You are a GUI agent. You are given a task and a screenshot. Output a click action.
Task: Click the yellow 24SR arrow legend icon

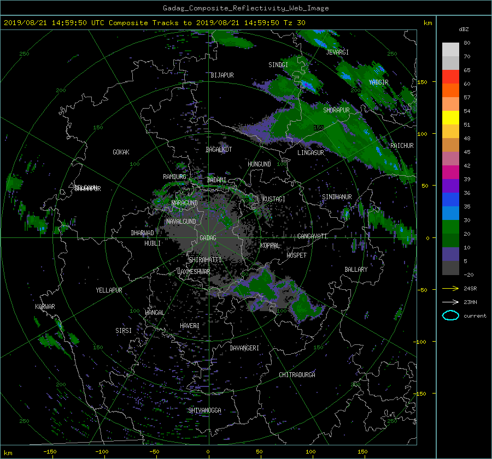pos(450,288)
